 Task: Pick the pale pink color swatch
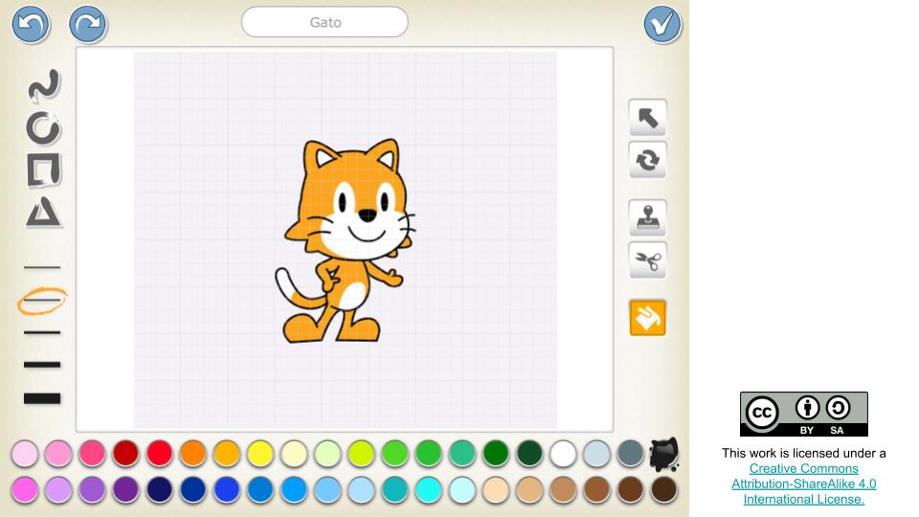25,454
